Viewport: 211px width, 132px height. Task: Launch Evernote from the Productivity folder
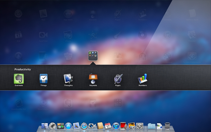tap(19, 79)
